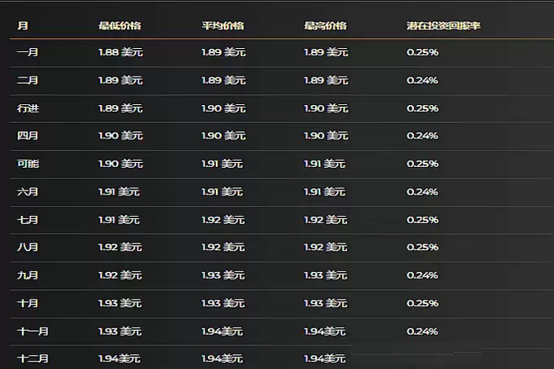
Task: Click the 六月 row label
Action: 28,192
